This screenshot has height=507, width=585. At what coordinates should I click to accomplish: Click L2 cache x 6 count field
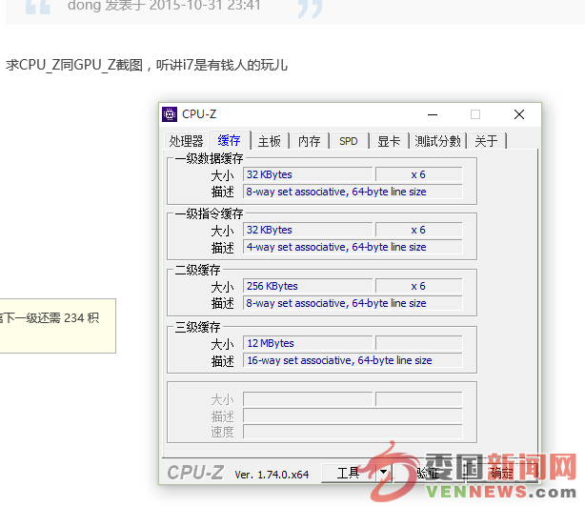pyautogui.click(x=418, y=286)
